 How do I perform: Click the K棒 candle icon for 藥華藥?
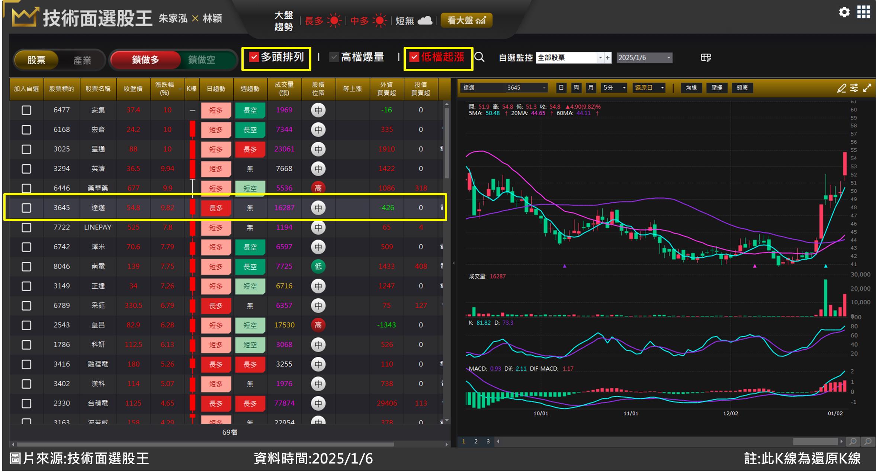192,188
